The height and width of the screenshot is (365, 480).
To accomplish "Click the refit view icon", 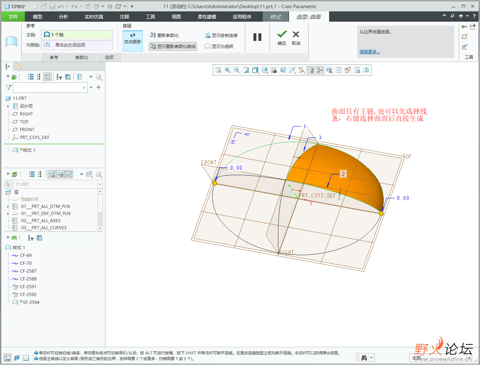I will [218, 70].
